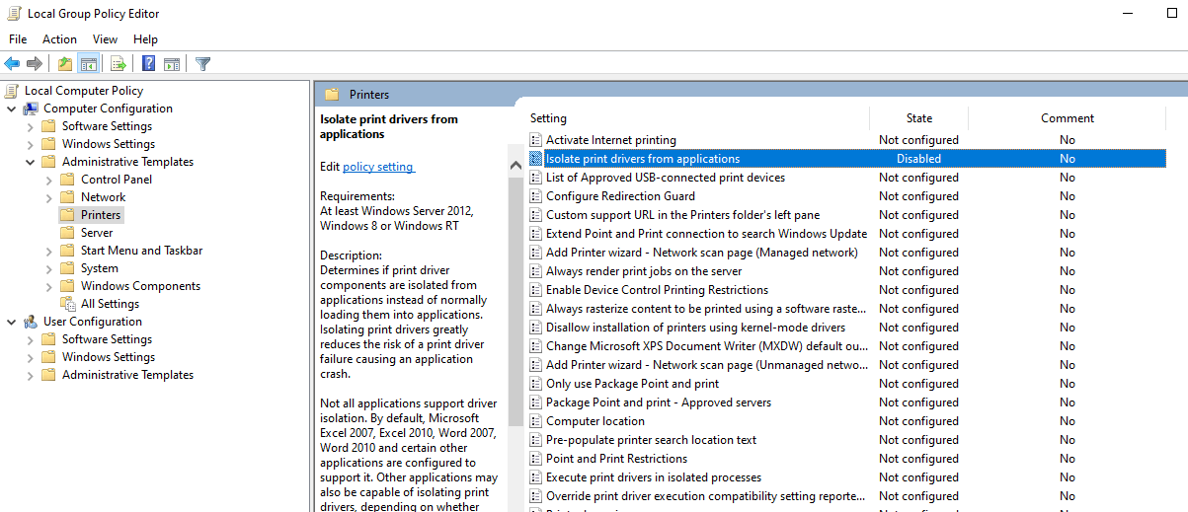This screenshot has width=1188, height=512.
Task: Select Point and Print Restrictions policy
Action: click(x=616, y=459)
